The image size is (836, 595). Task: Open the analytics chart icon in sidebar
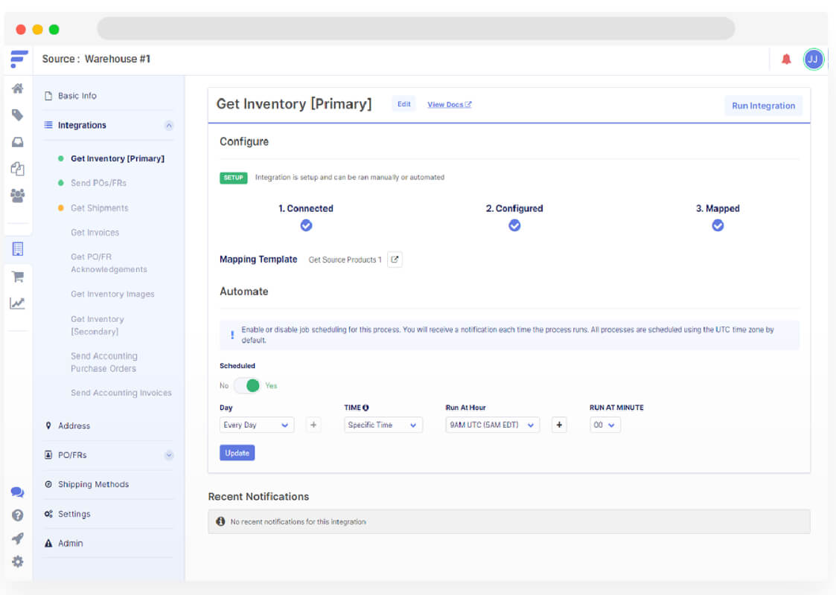pos(18,303)
